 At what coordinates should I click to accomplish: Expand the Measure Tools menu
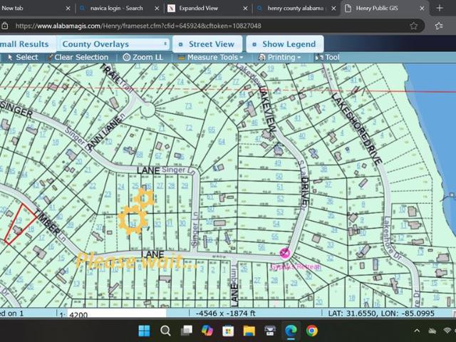(x=213, y=57)
